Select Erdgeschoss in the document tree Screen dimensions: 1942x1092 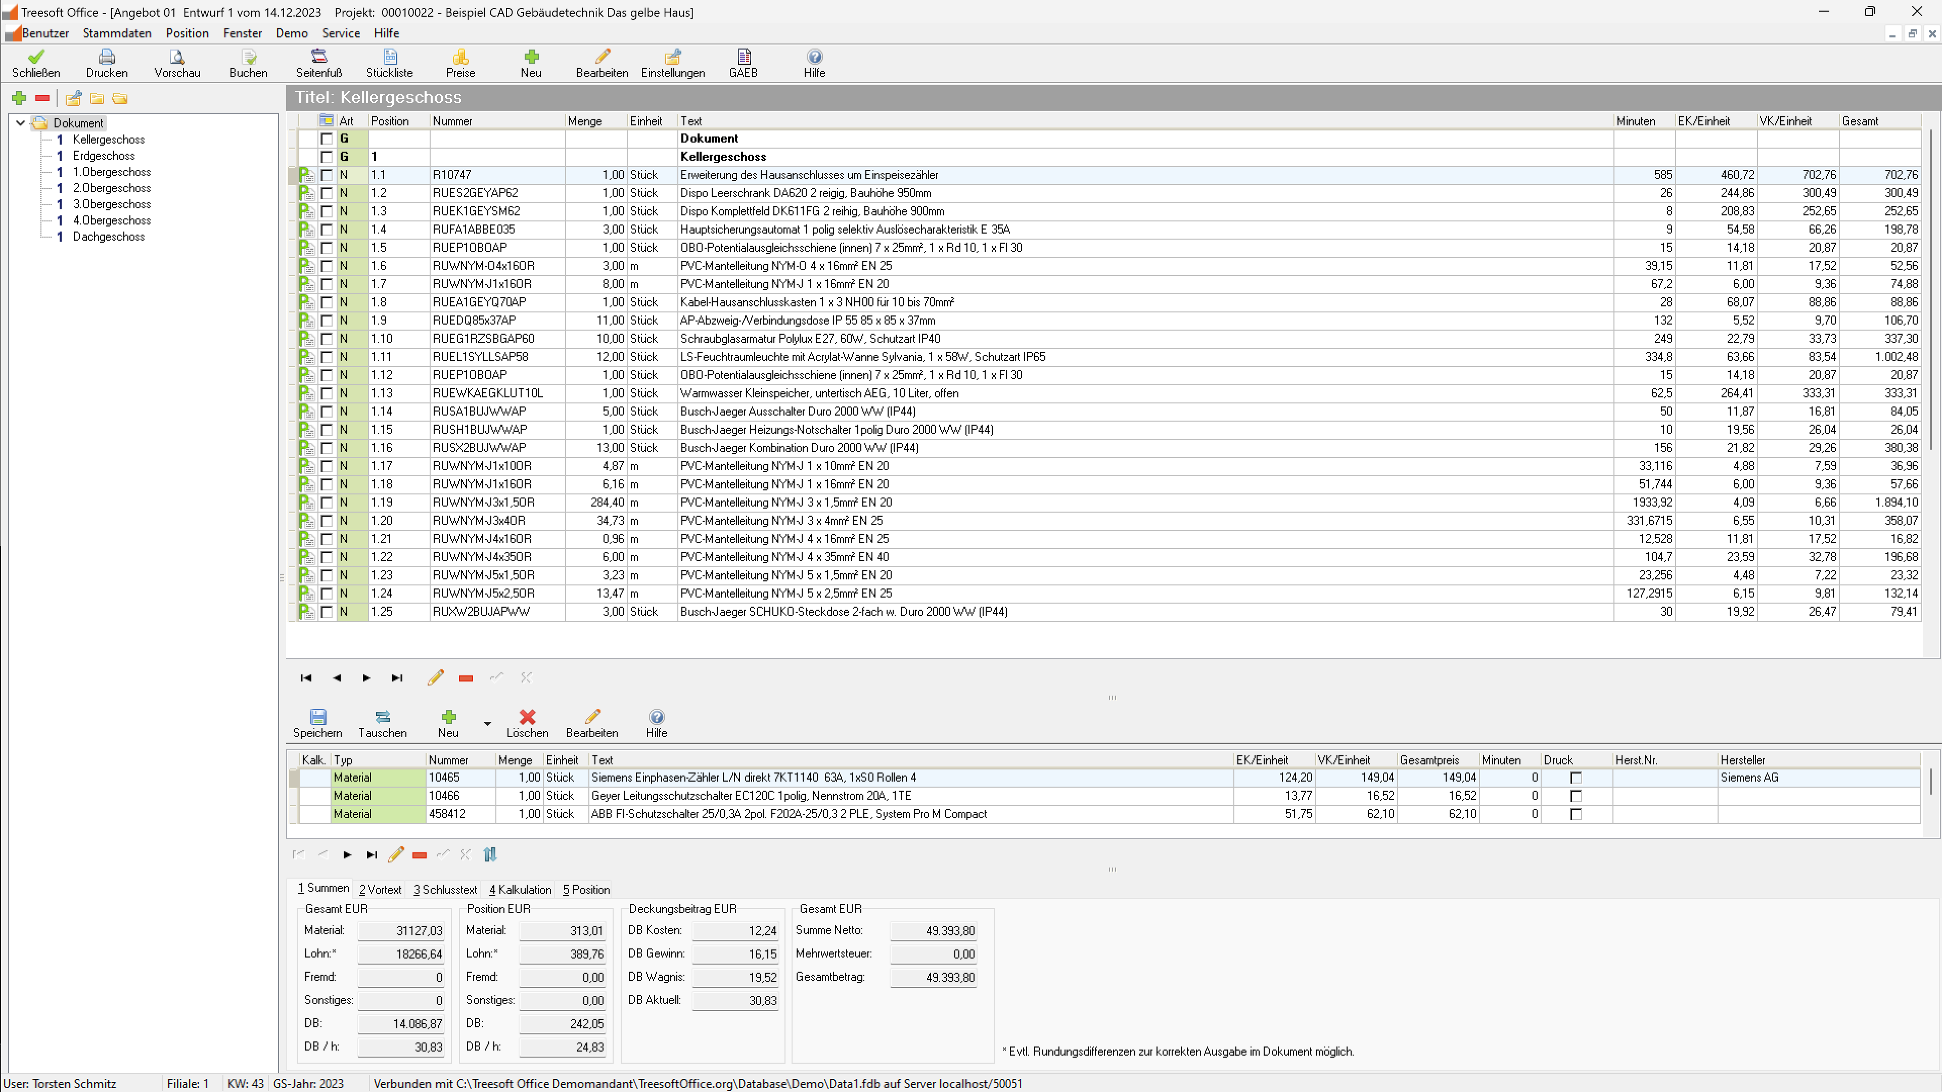click(103, 156)
